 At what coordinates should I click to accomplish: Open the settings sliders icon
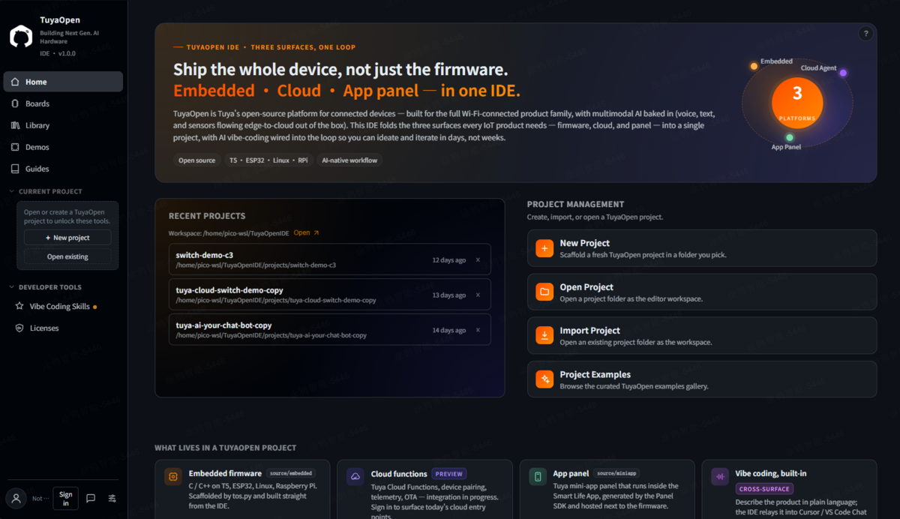(x=112, y=498)
